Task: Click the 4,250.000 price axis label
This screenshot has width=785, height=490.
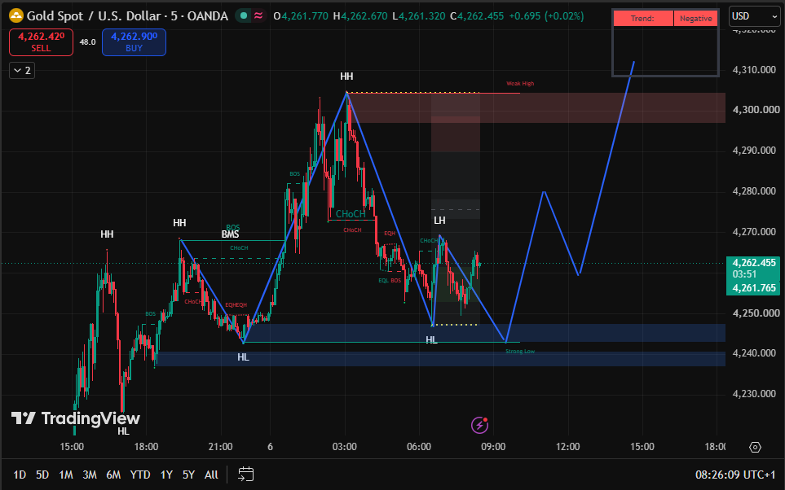Action: point(756,313)
